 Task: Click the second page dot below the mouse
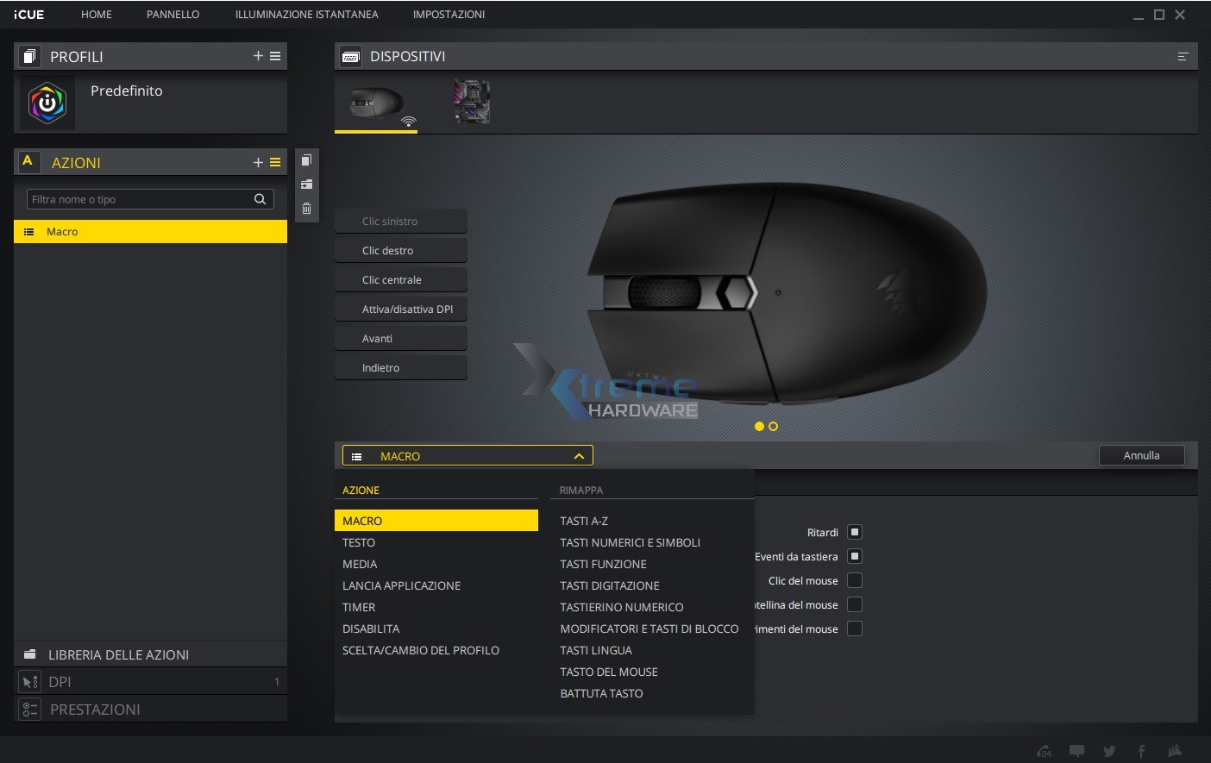tap(773, 426)
